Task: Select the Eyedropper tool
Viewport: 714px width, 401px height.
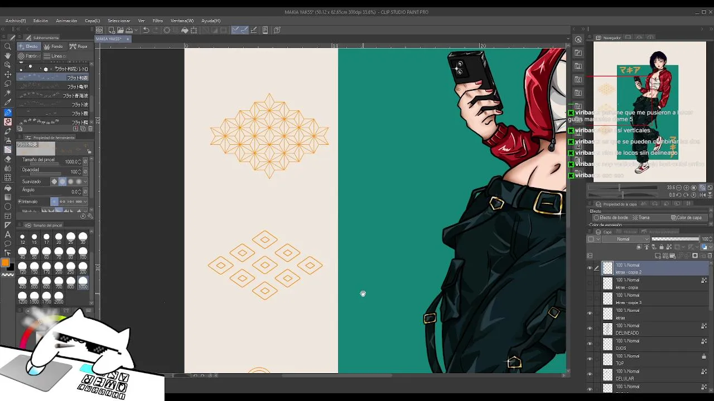Action: click(x=8, y=102)
